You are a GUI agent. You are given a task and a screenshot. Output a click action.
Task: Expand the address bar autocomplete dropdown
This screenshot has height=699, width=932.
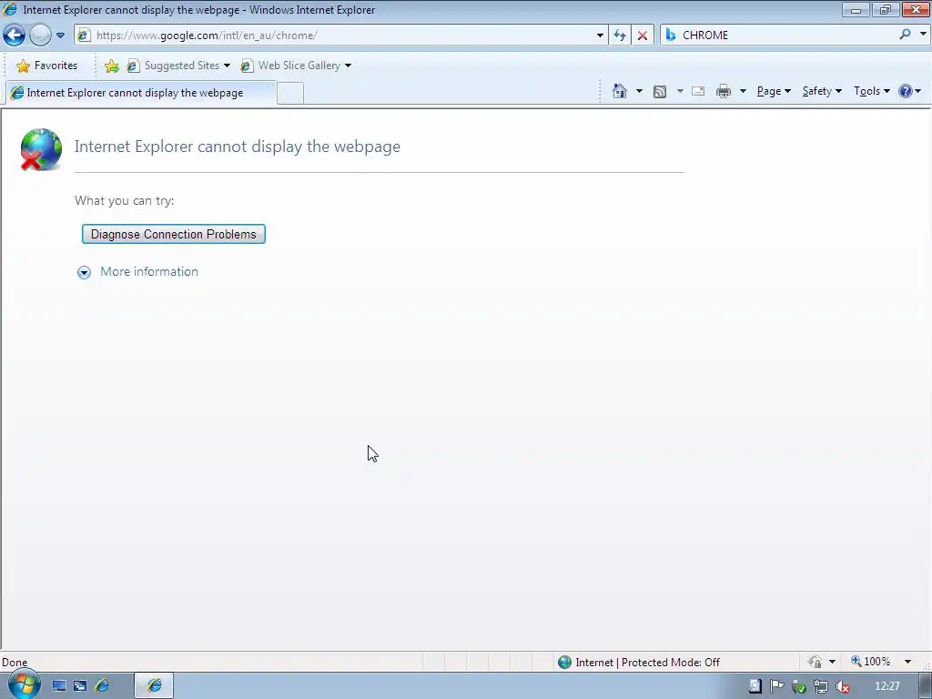click(x=600, y=35)
